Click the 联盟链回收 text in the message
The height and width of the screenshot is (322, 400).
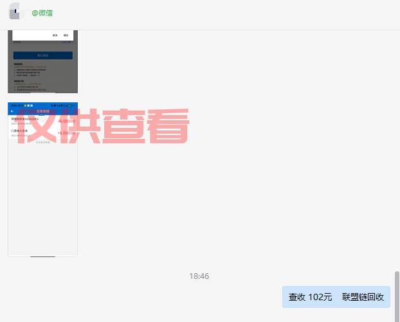[x=363, y=297]
